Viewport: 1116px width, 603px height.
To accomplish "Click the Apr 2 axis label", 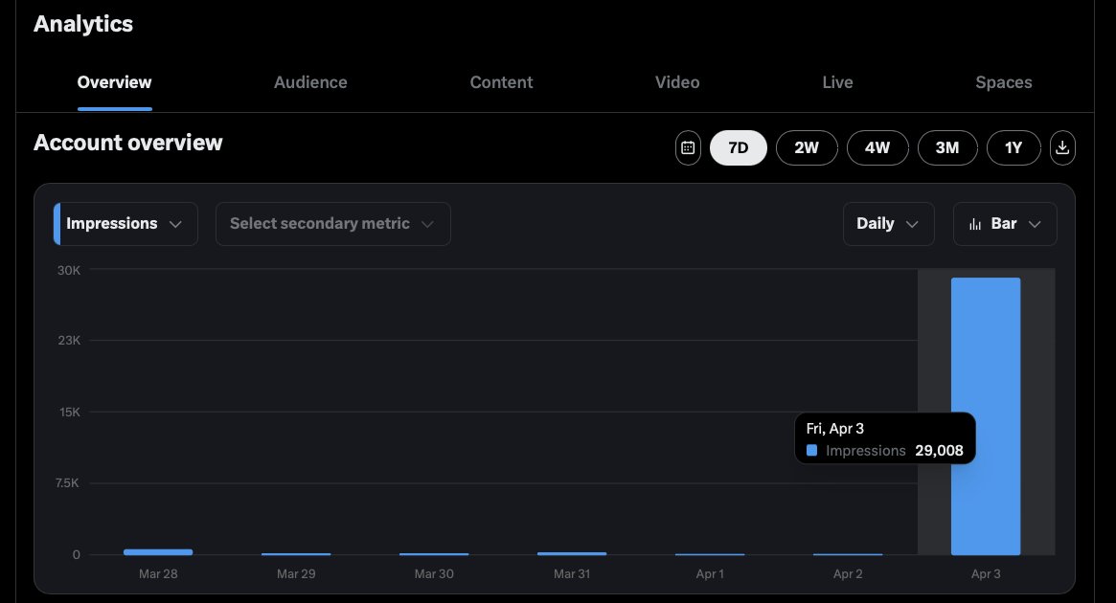I will 848,574.
